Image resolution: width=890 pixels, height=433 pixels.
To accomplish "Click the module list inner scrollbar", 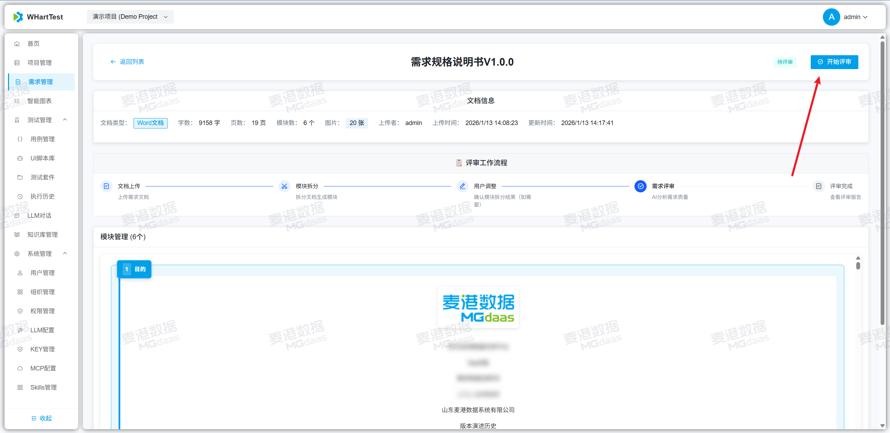I will (858, 266).
